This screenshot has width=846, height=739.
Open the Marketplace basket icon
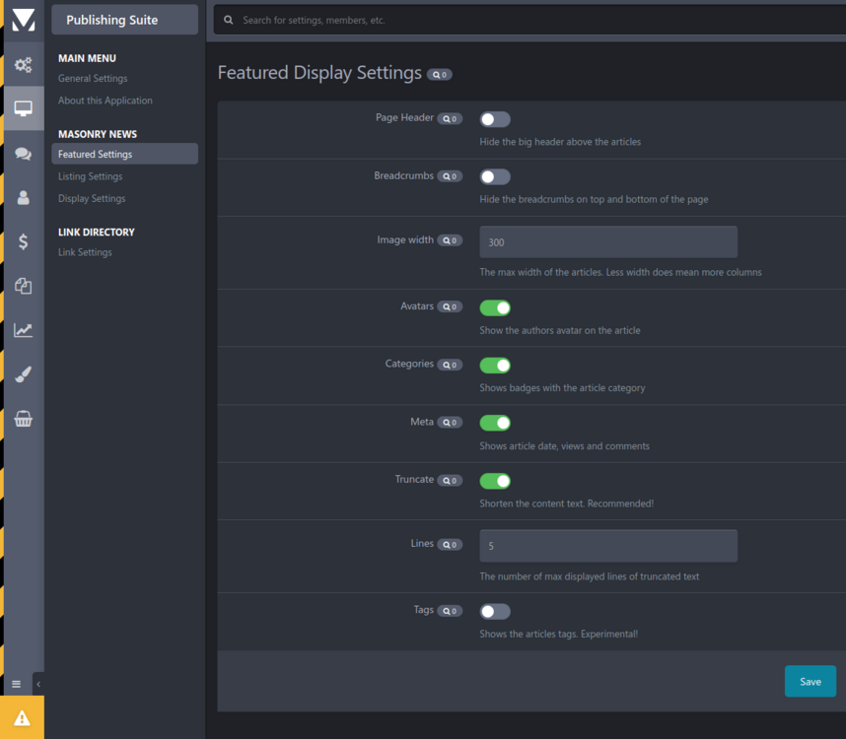point(23,419)
